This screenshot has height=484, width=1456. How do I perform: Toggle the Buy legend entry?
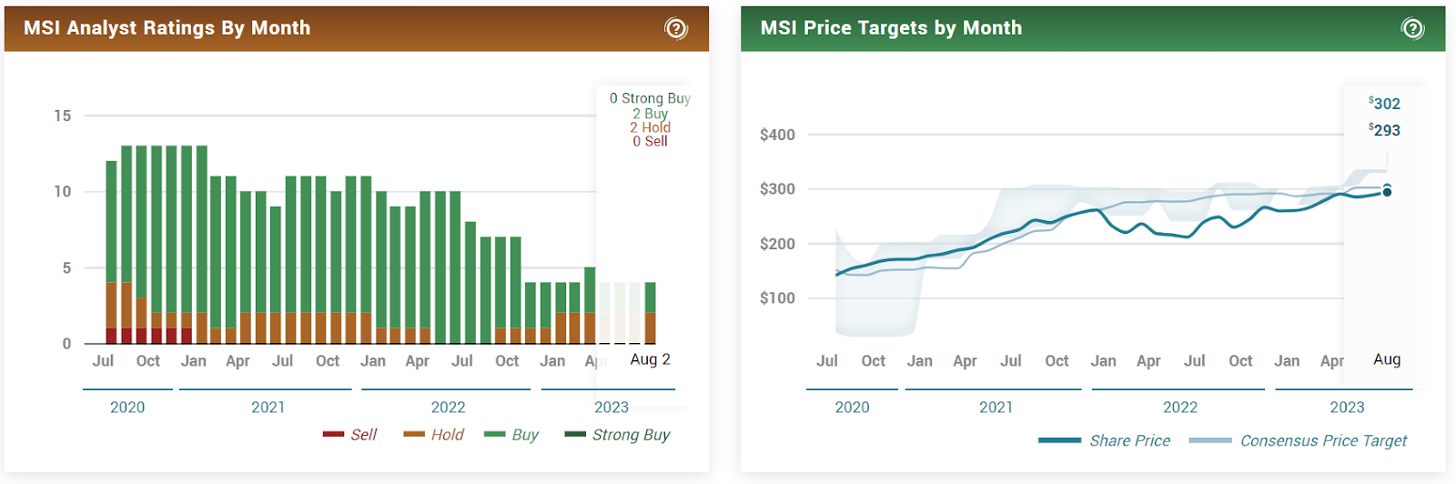pyautogui.click(x=511, y=435)
